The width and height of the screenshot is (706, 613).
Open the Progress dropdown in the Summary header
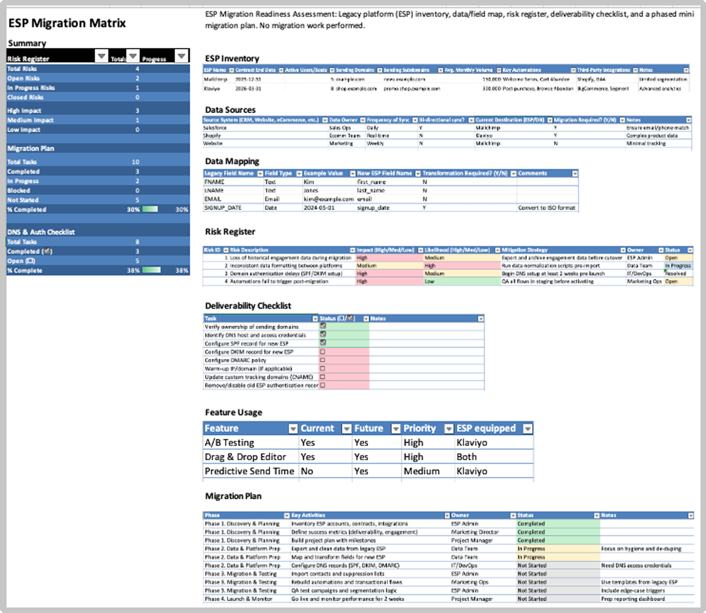click(182, 56)
